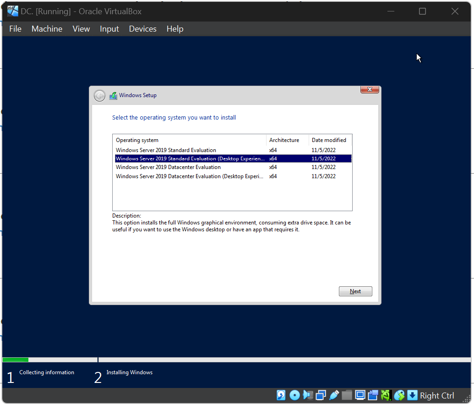474x404 pixels.
Task: Select Standard Evaluation (Desktop Experience) row
Action: (233, 158)
